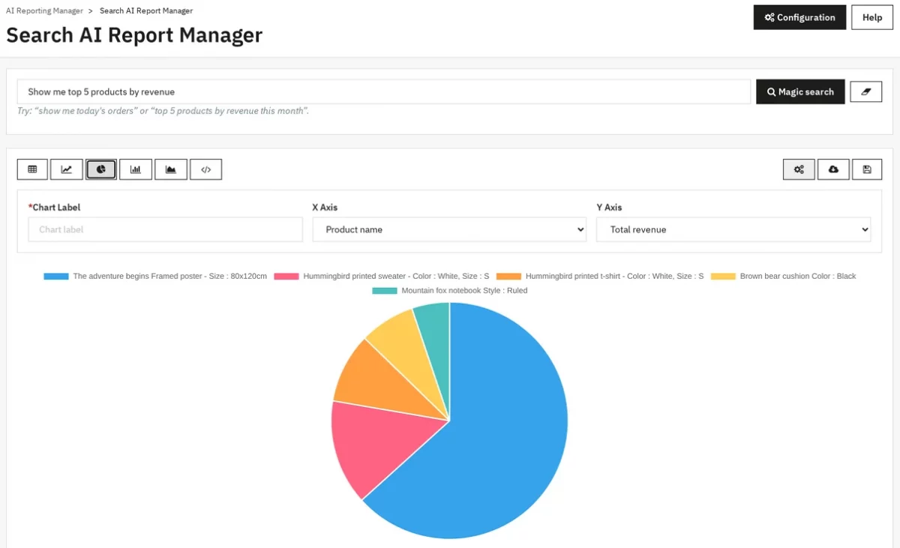Switch to the bar chart view icon
The height and width of the screenshot is (548, 900).
click(136, 169)
